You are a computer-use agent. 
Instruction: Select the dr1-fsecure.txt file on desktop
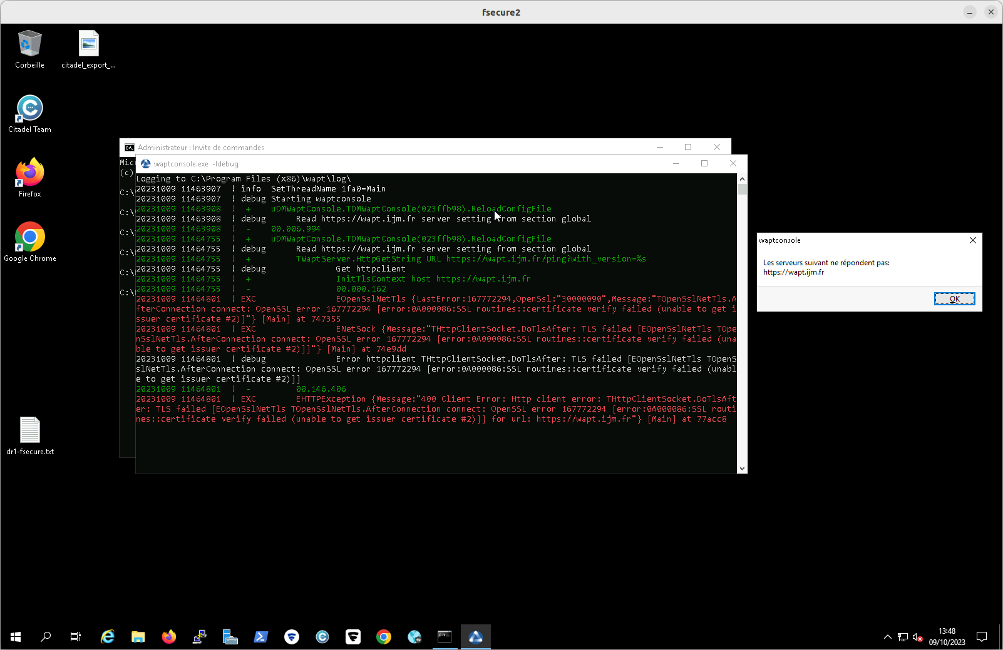(x=29, y=436)
